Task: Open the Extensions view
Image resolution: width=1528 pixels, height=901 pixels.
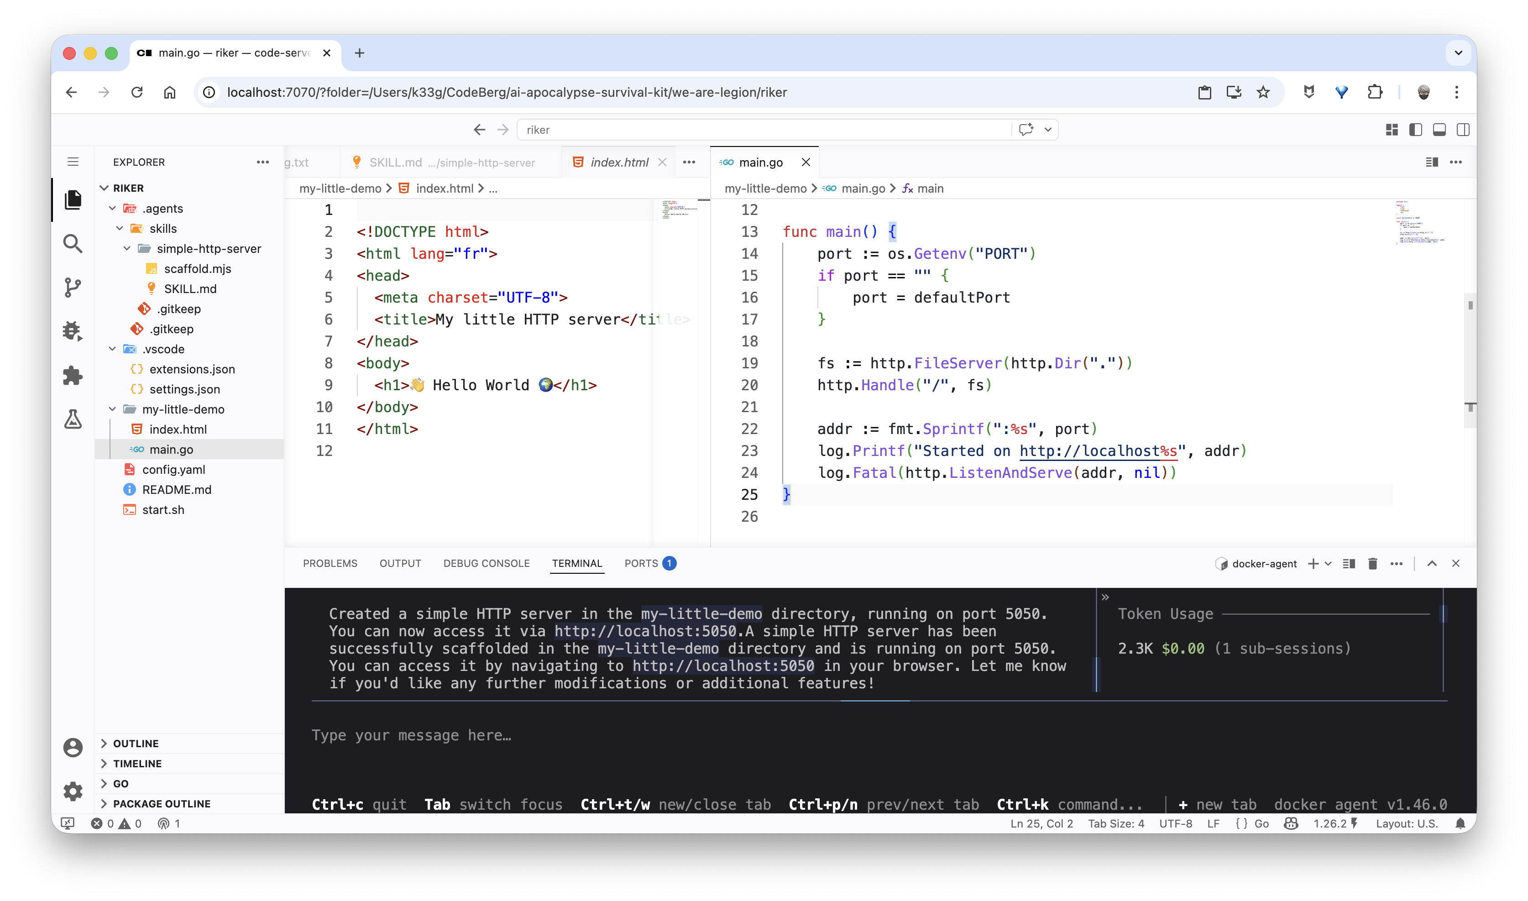Action: [x=73, y=375]
